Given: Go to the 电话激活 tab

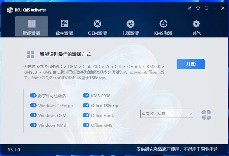Looking at the screenshot, I should click(130, 26).
